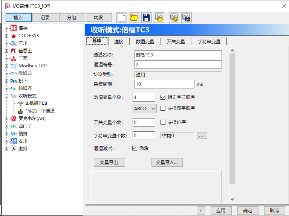289x216 pixels.
Task: Click the 添加一个通道 add-channel icon
Action: point(20,111)
